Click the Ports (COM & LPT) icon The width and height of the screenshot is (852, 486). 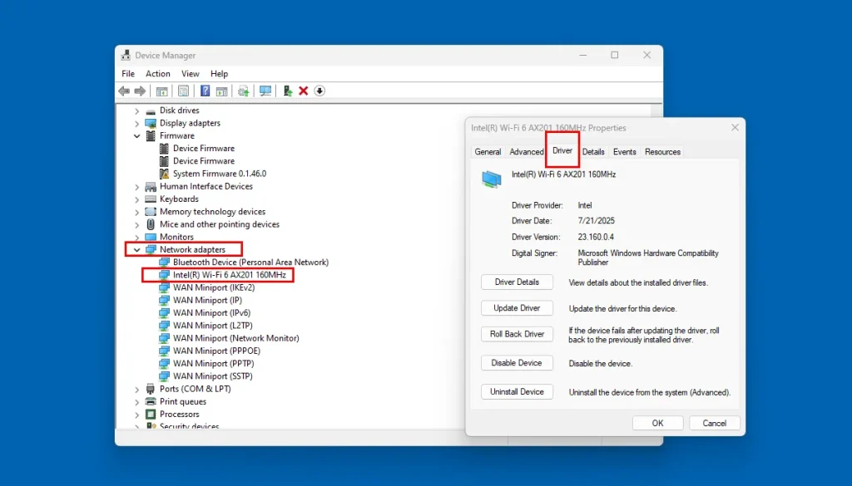click(151, 389)
